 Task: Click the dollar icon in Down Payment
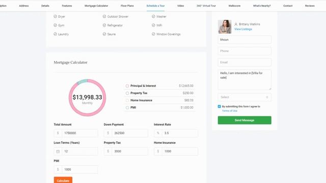108,133
